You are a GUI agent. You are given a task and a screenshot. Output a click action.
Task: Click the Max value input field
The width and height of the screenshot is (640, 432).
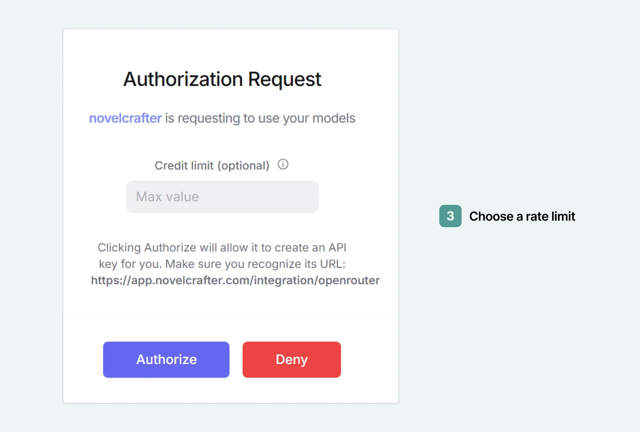[222, 197]
